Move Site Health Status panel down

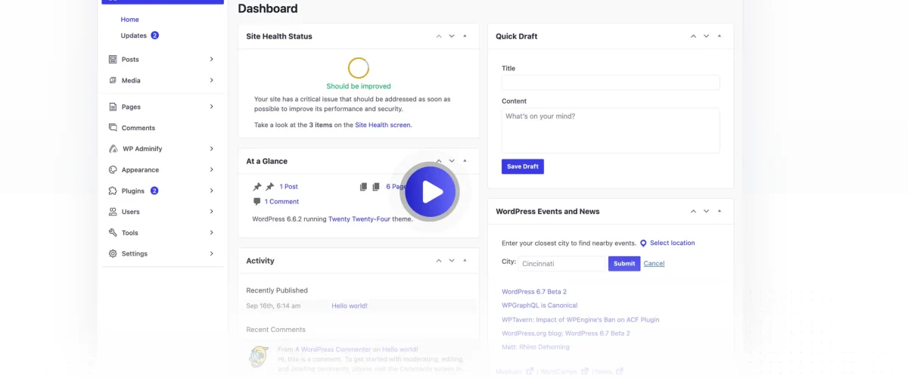coord(452,36)
